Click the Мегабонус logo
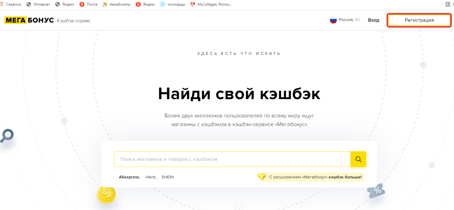 coord(29,20)
